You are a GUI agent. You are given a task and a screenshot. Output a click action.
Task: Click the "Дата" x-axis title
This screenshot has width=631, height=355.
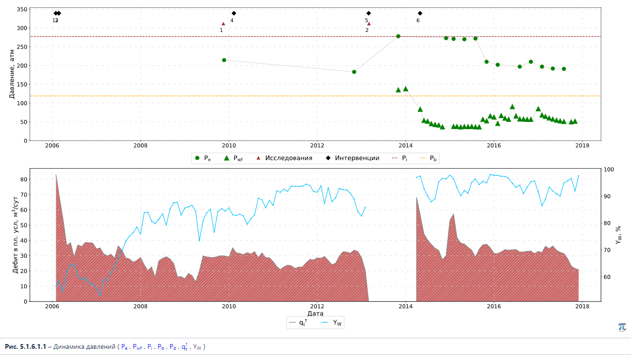315,314
